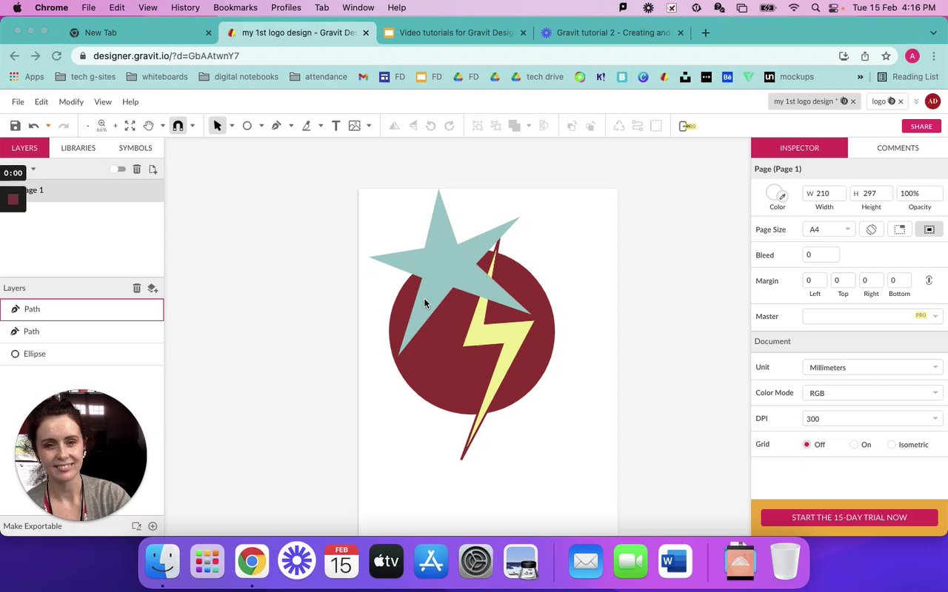Open the DPI 300 dropdown
948x592 pixels.
click(x=872, y=419)
